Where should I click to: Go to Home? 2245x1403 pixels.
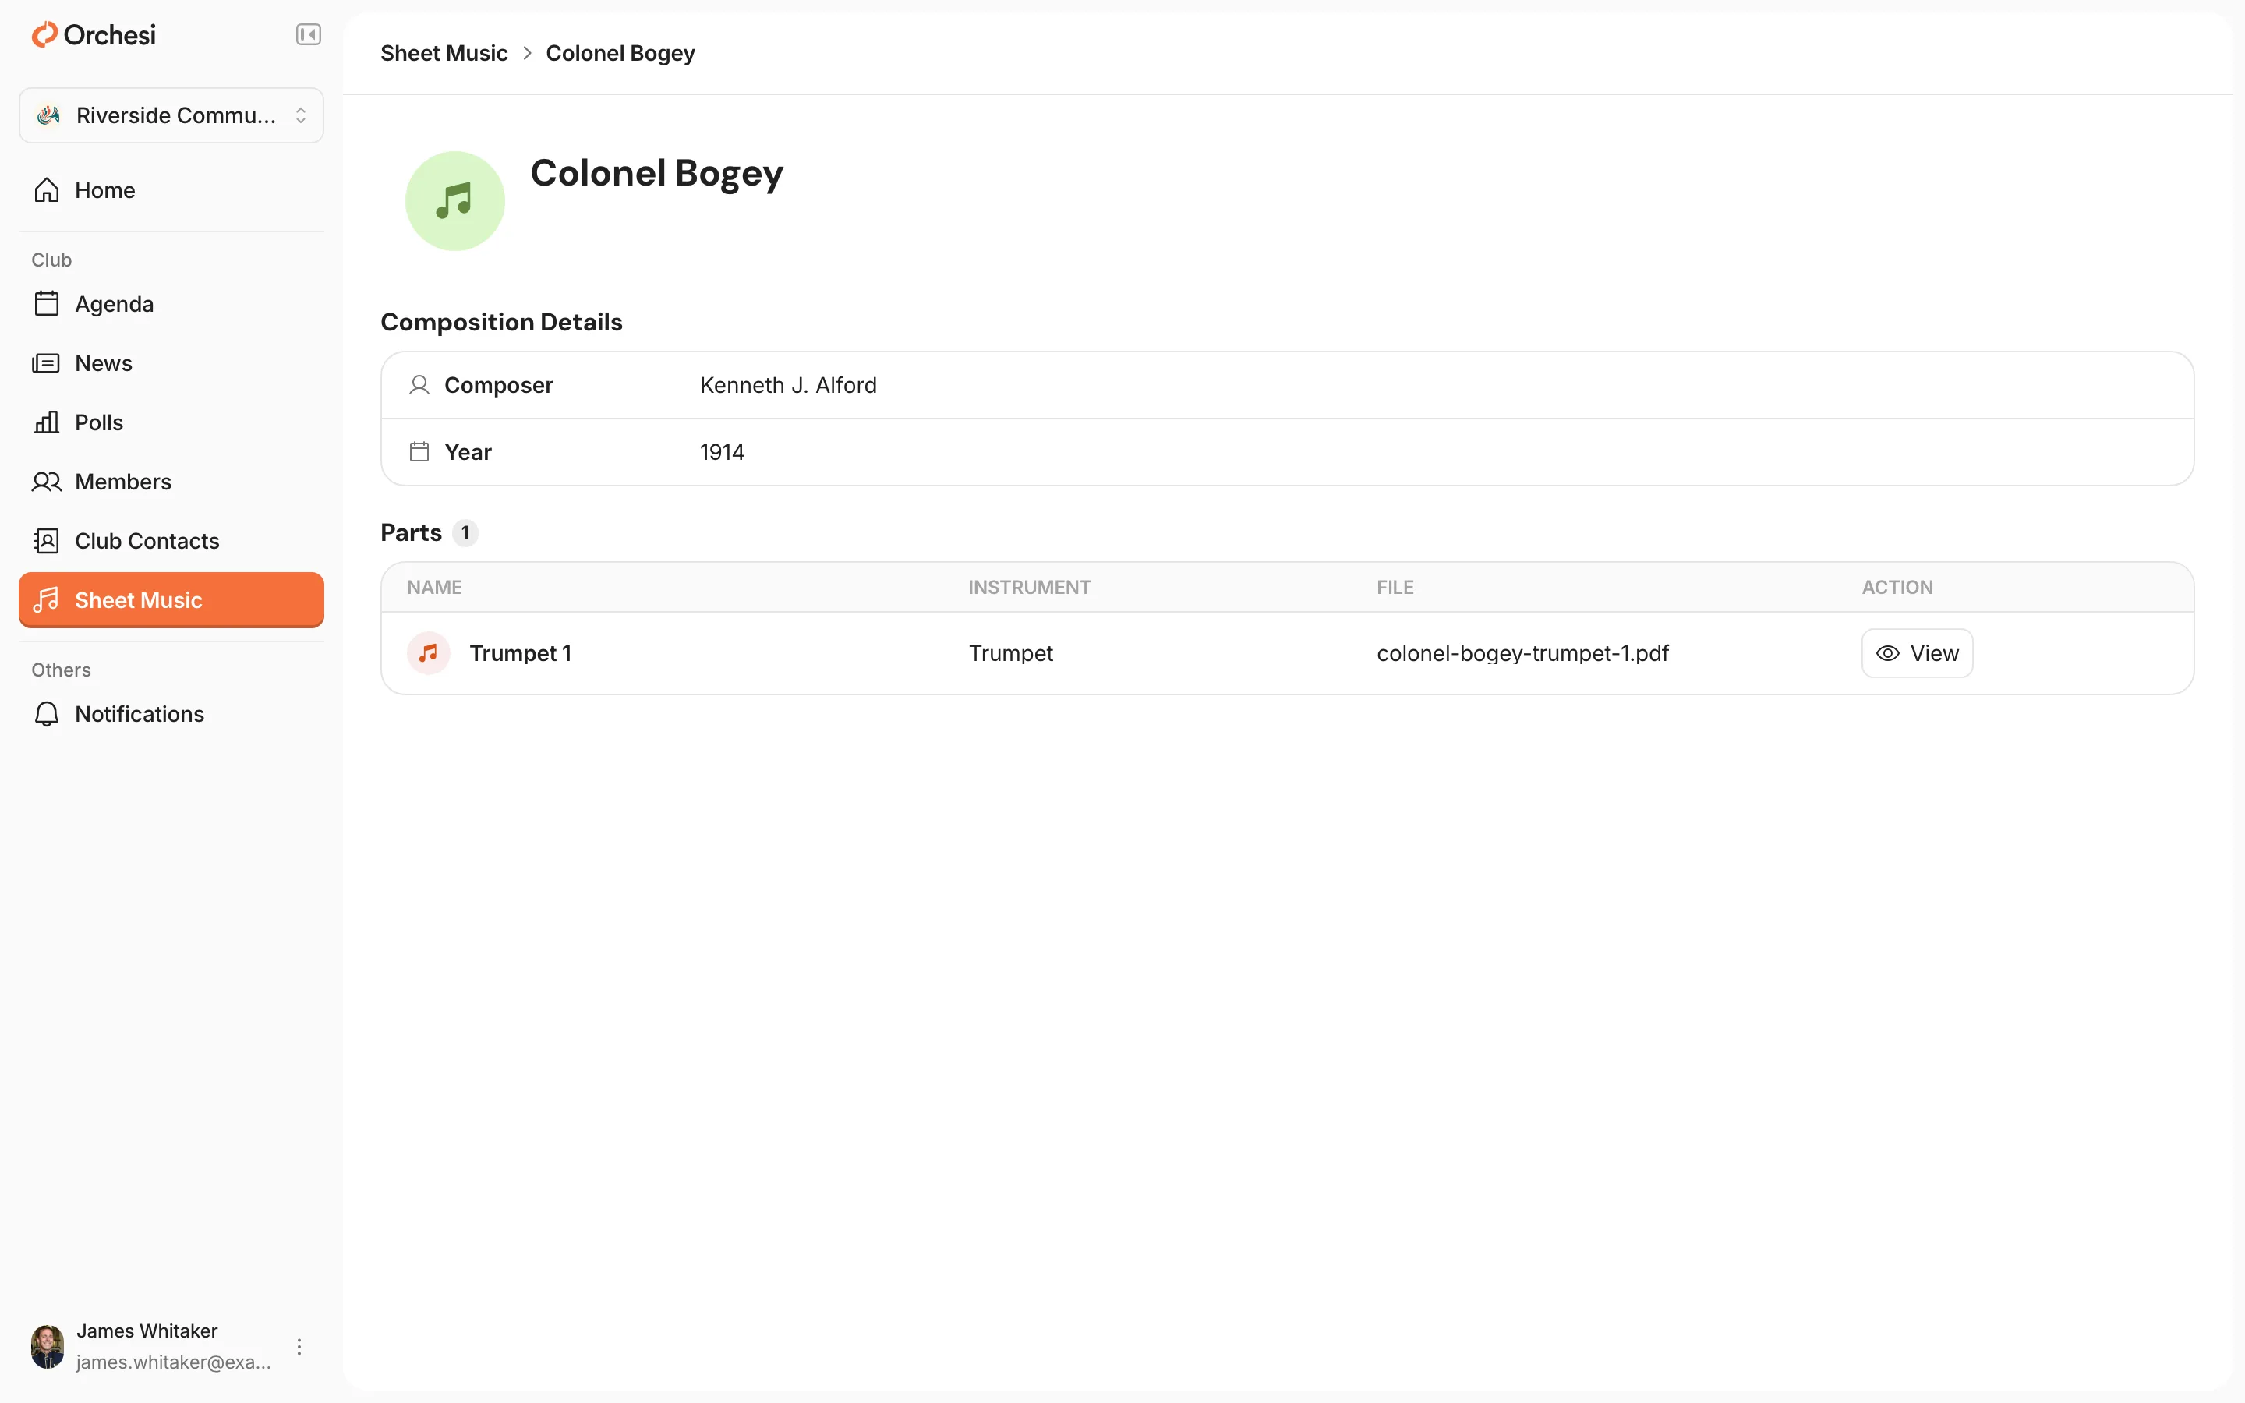coord(171,190)
